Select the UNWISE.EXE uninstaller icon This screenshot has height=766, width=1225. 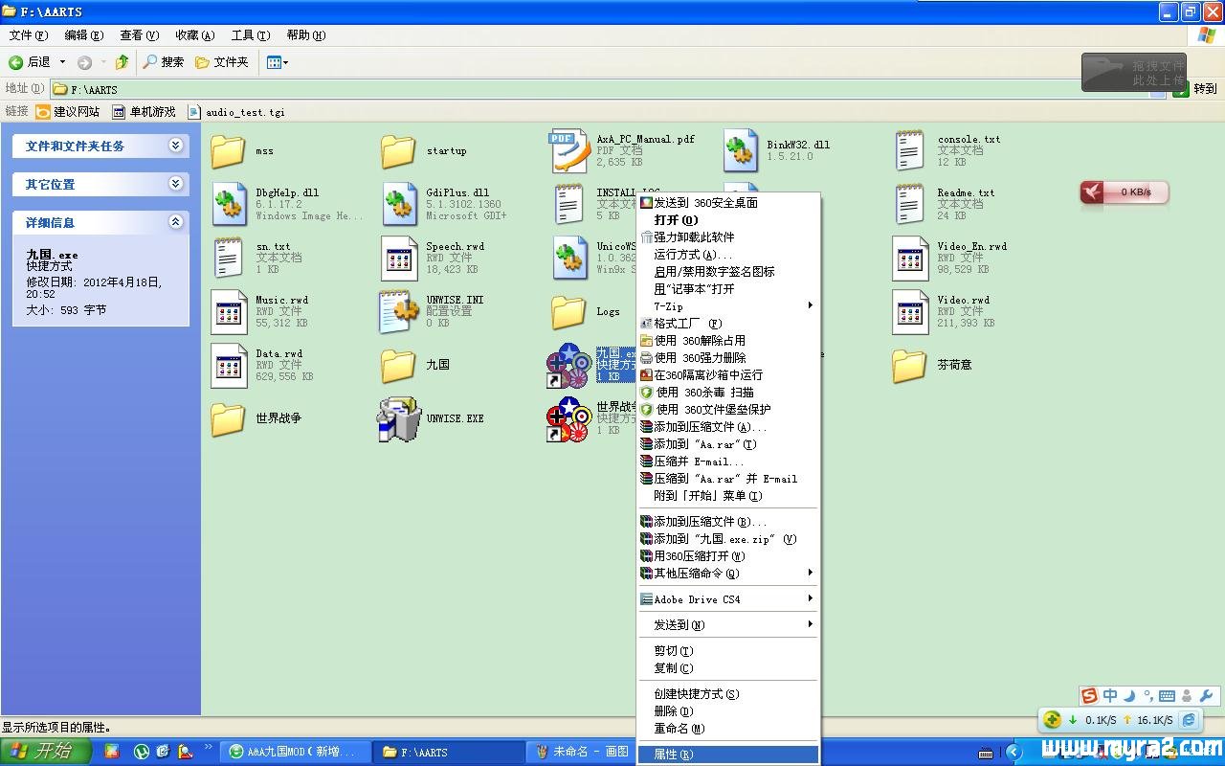(399, 418)
